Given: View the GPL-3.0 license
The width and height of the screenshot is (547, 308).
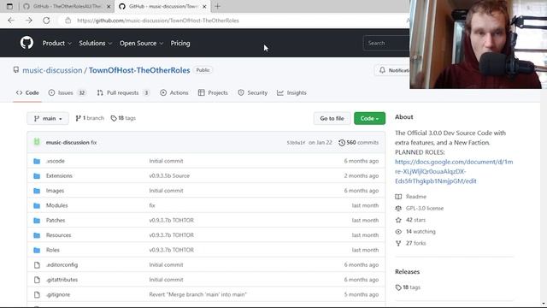Looking at the screenshot, I should (x=420, y=208).
